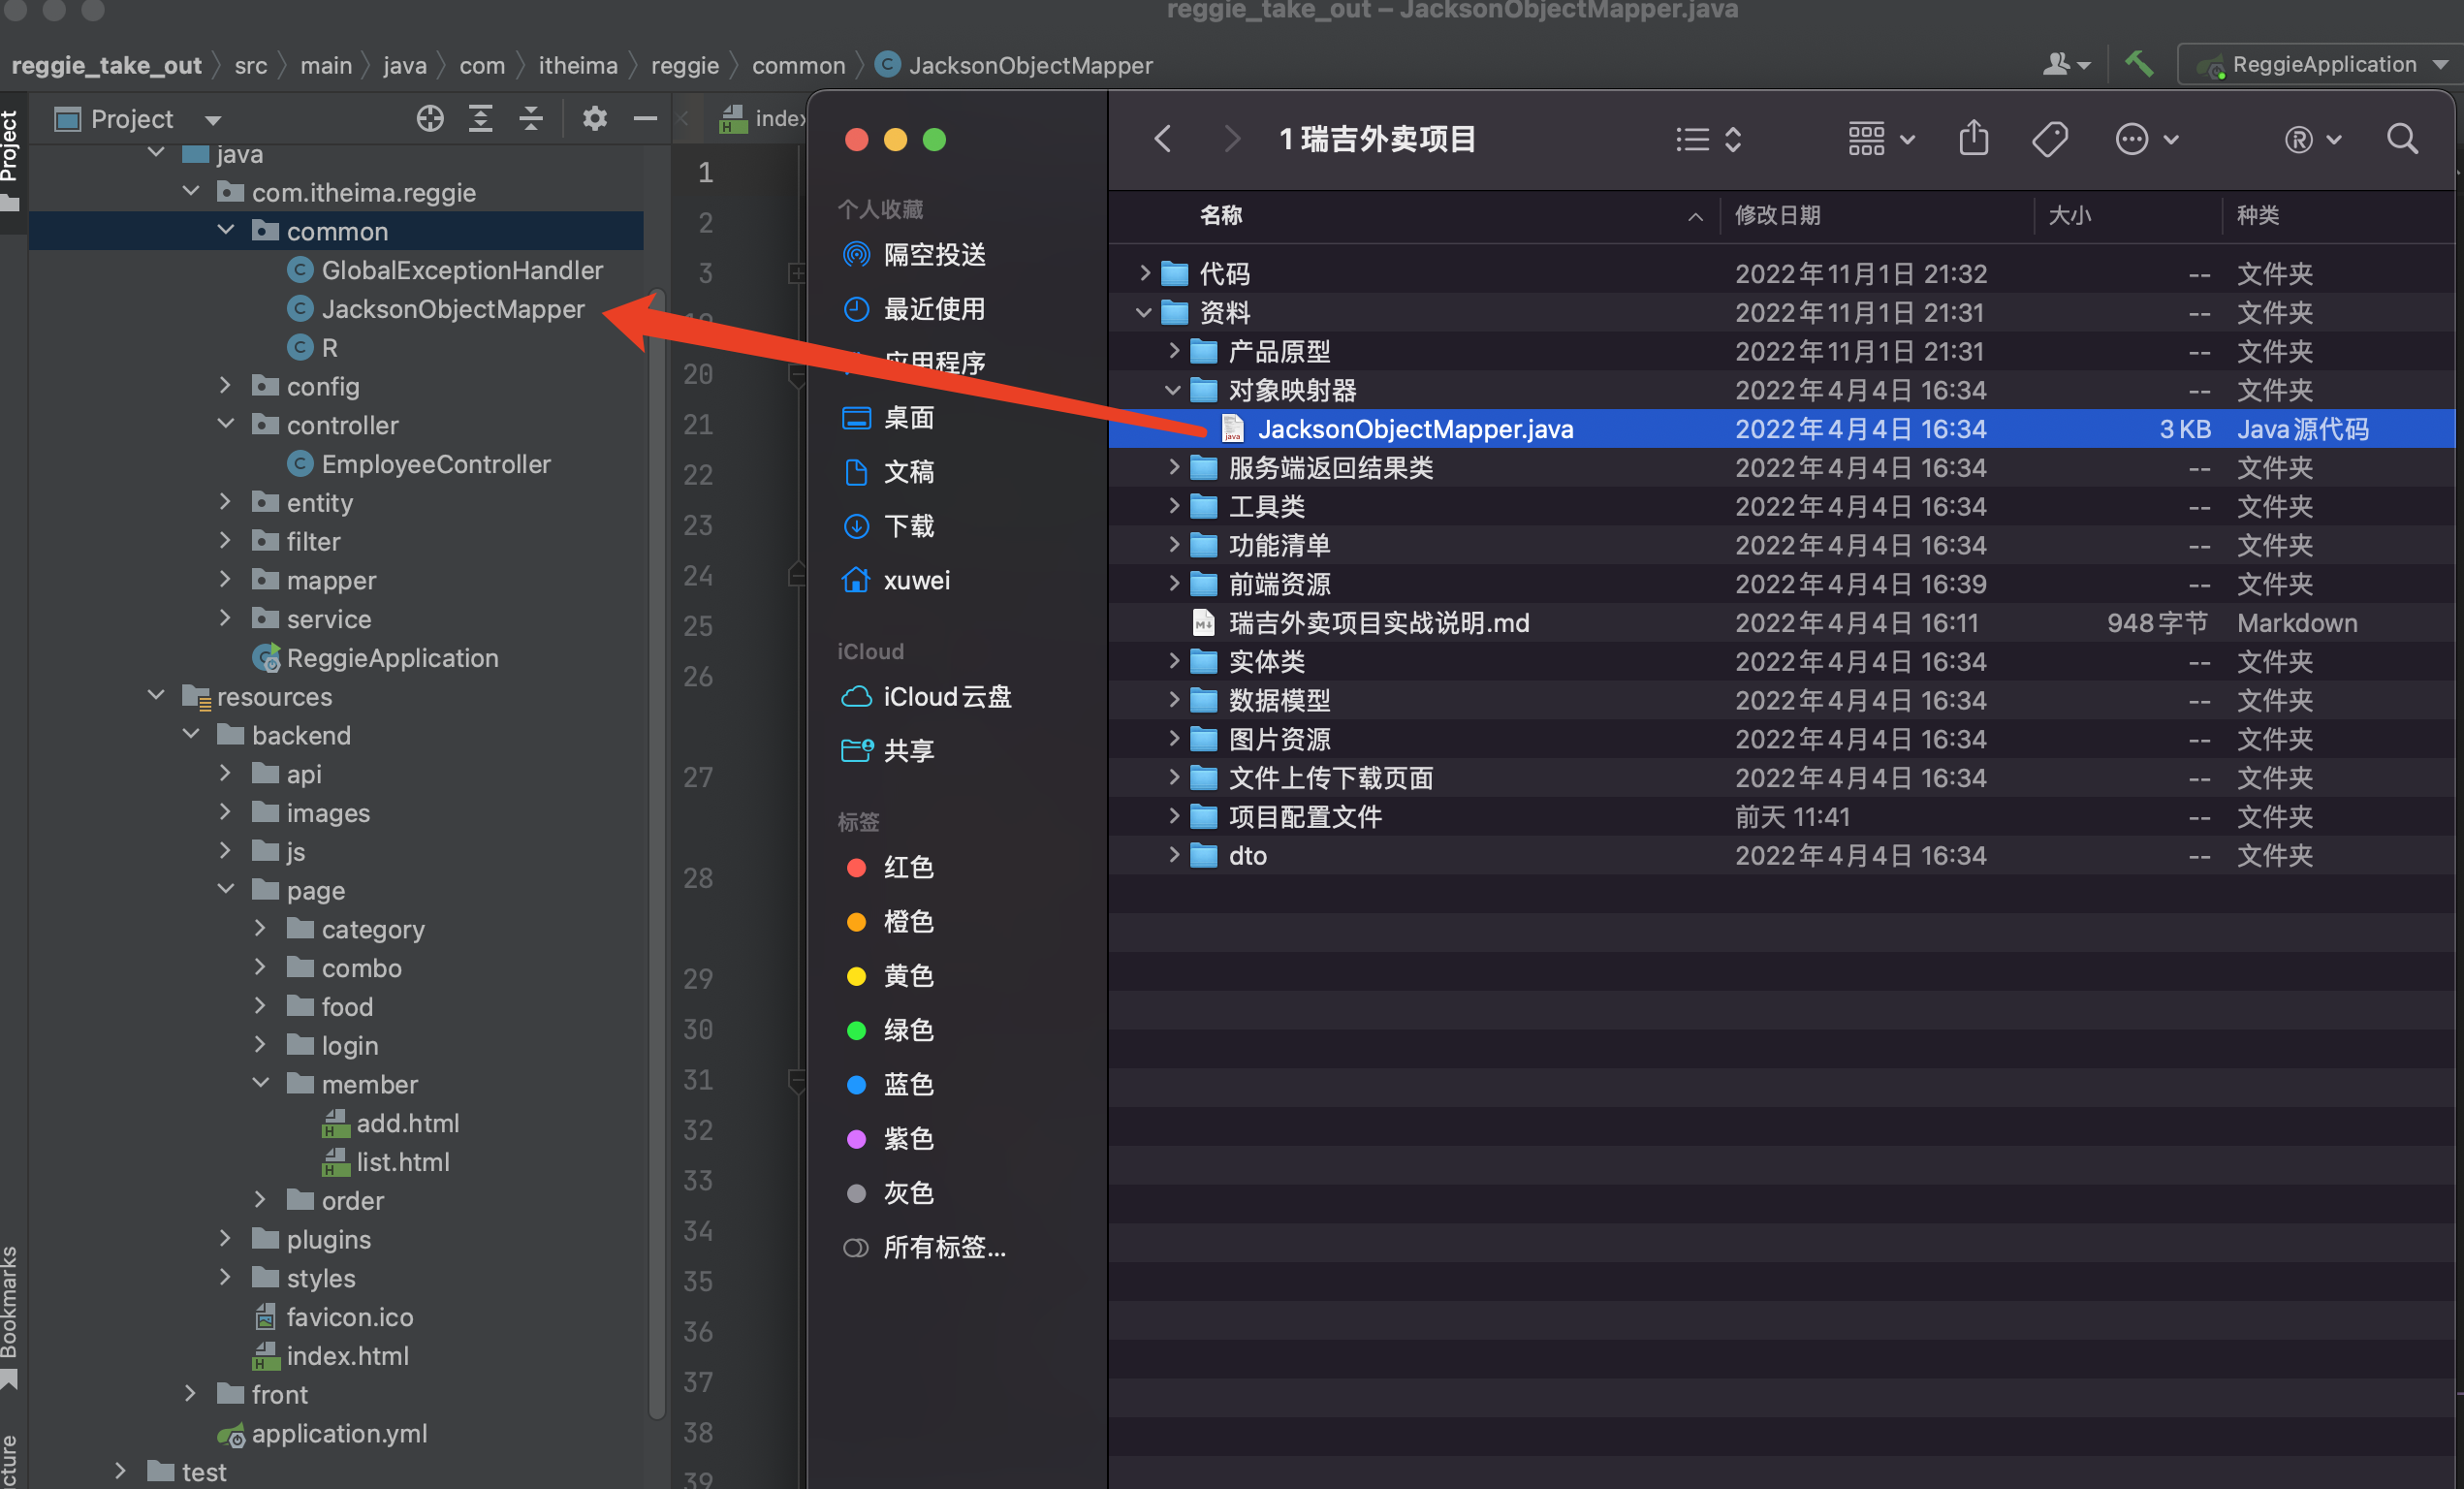Select 瑞吉外卖项目实战说明.md file

coord(1378,623)
